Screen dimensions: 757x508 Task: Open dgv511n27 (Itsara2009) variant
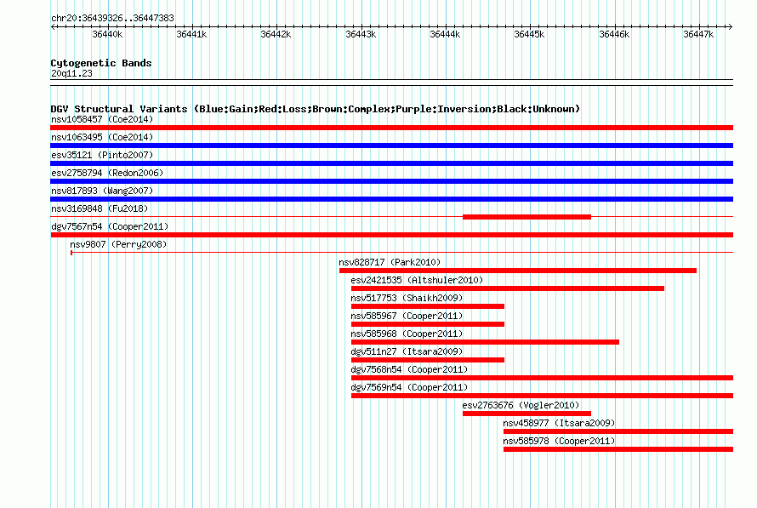407,351
